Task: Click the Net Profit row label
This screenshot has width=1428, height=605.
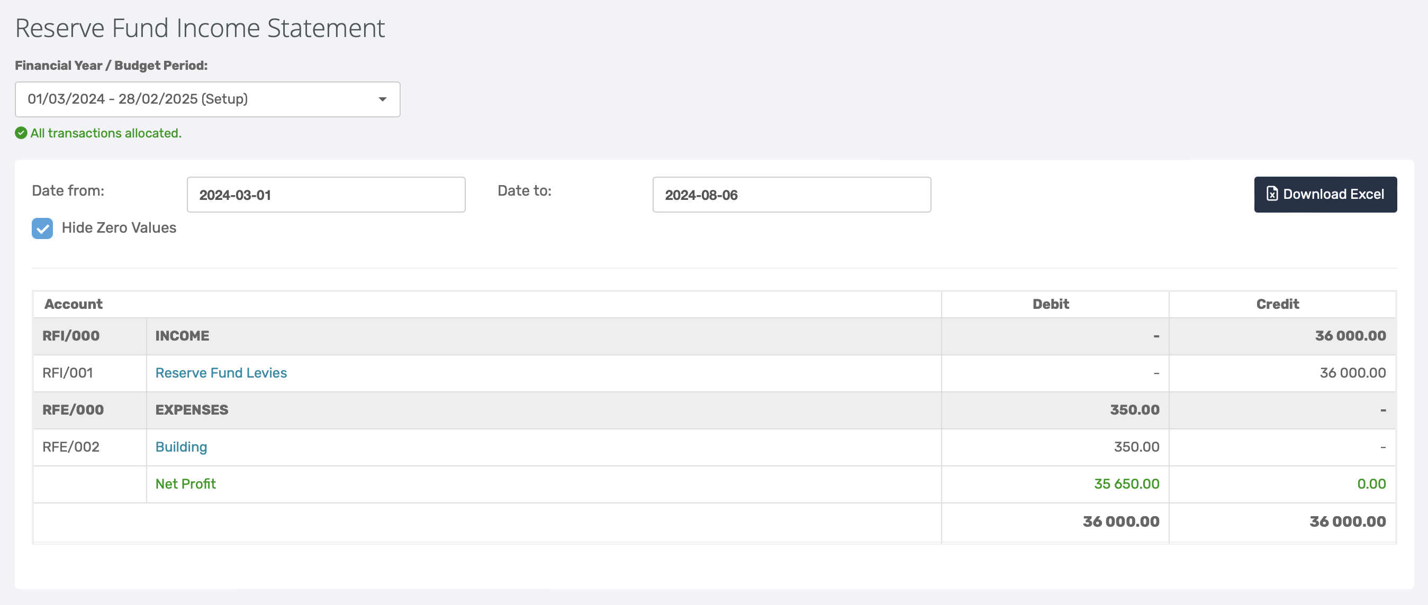Action: (x=185, y=484)
